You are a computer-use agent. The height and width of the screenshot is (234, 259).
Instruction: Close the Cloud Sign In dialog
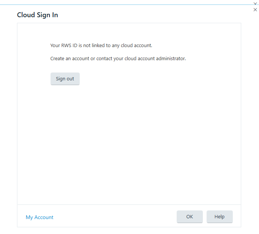(255, 10)
